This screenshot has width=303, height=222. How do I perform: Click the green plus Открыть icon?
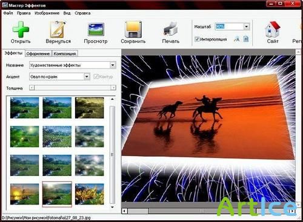tap(21, 30)
